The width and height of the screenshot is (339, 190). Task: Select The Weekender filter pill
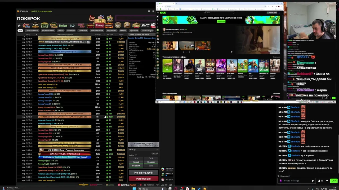click(x=97, y=31)
